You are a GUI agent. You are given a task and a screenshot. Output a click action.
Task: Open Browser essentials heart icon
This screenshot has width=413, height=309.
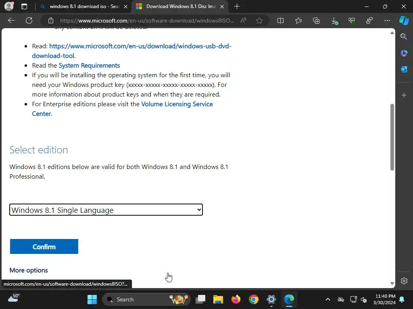click(352, 21)
